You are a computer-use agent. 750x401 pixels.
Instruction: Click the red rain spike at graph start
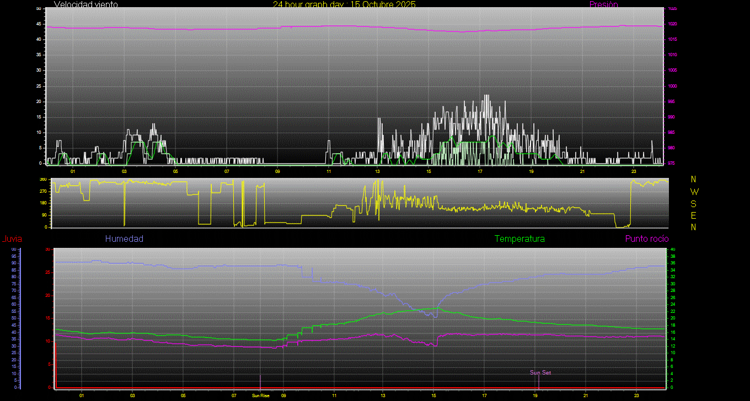pyautogui.click(x=55, y=364)
